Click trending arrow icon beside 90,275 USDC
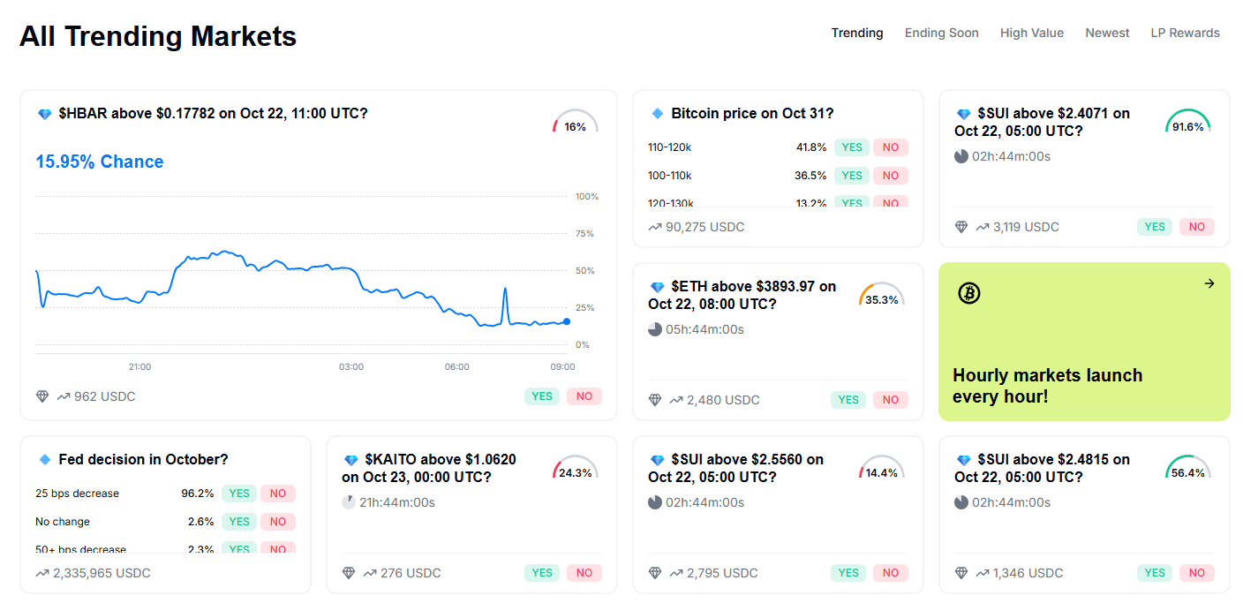1243x603 pixels. (x=655, y=227)
